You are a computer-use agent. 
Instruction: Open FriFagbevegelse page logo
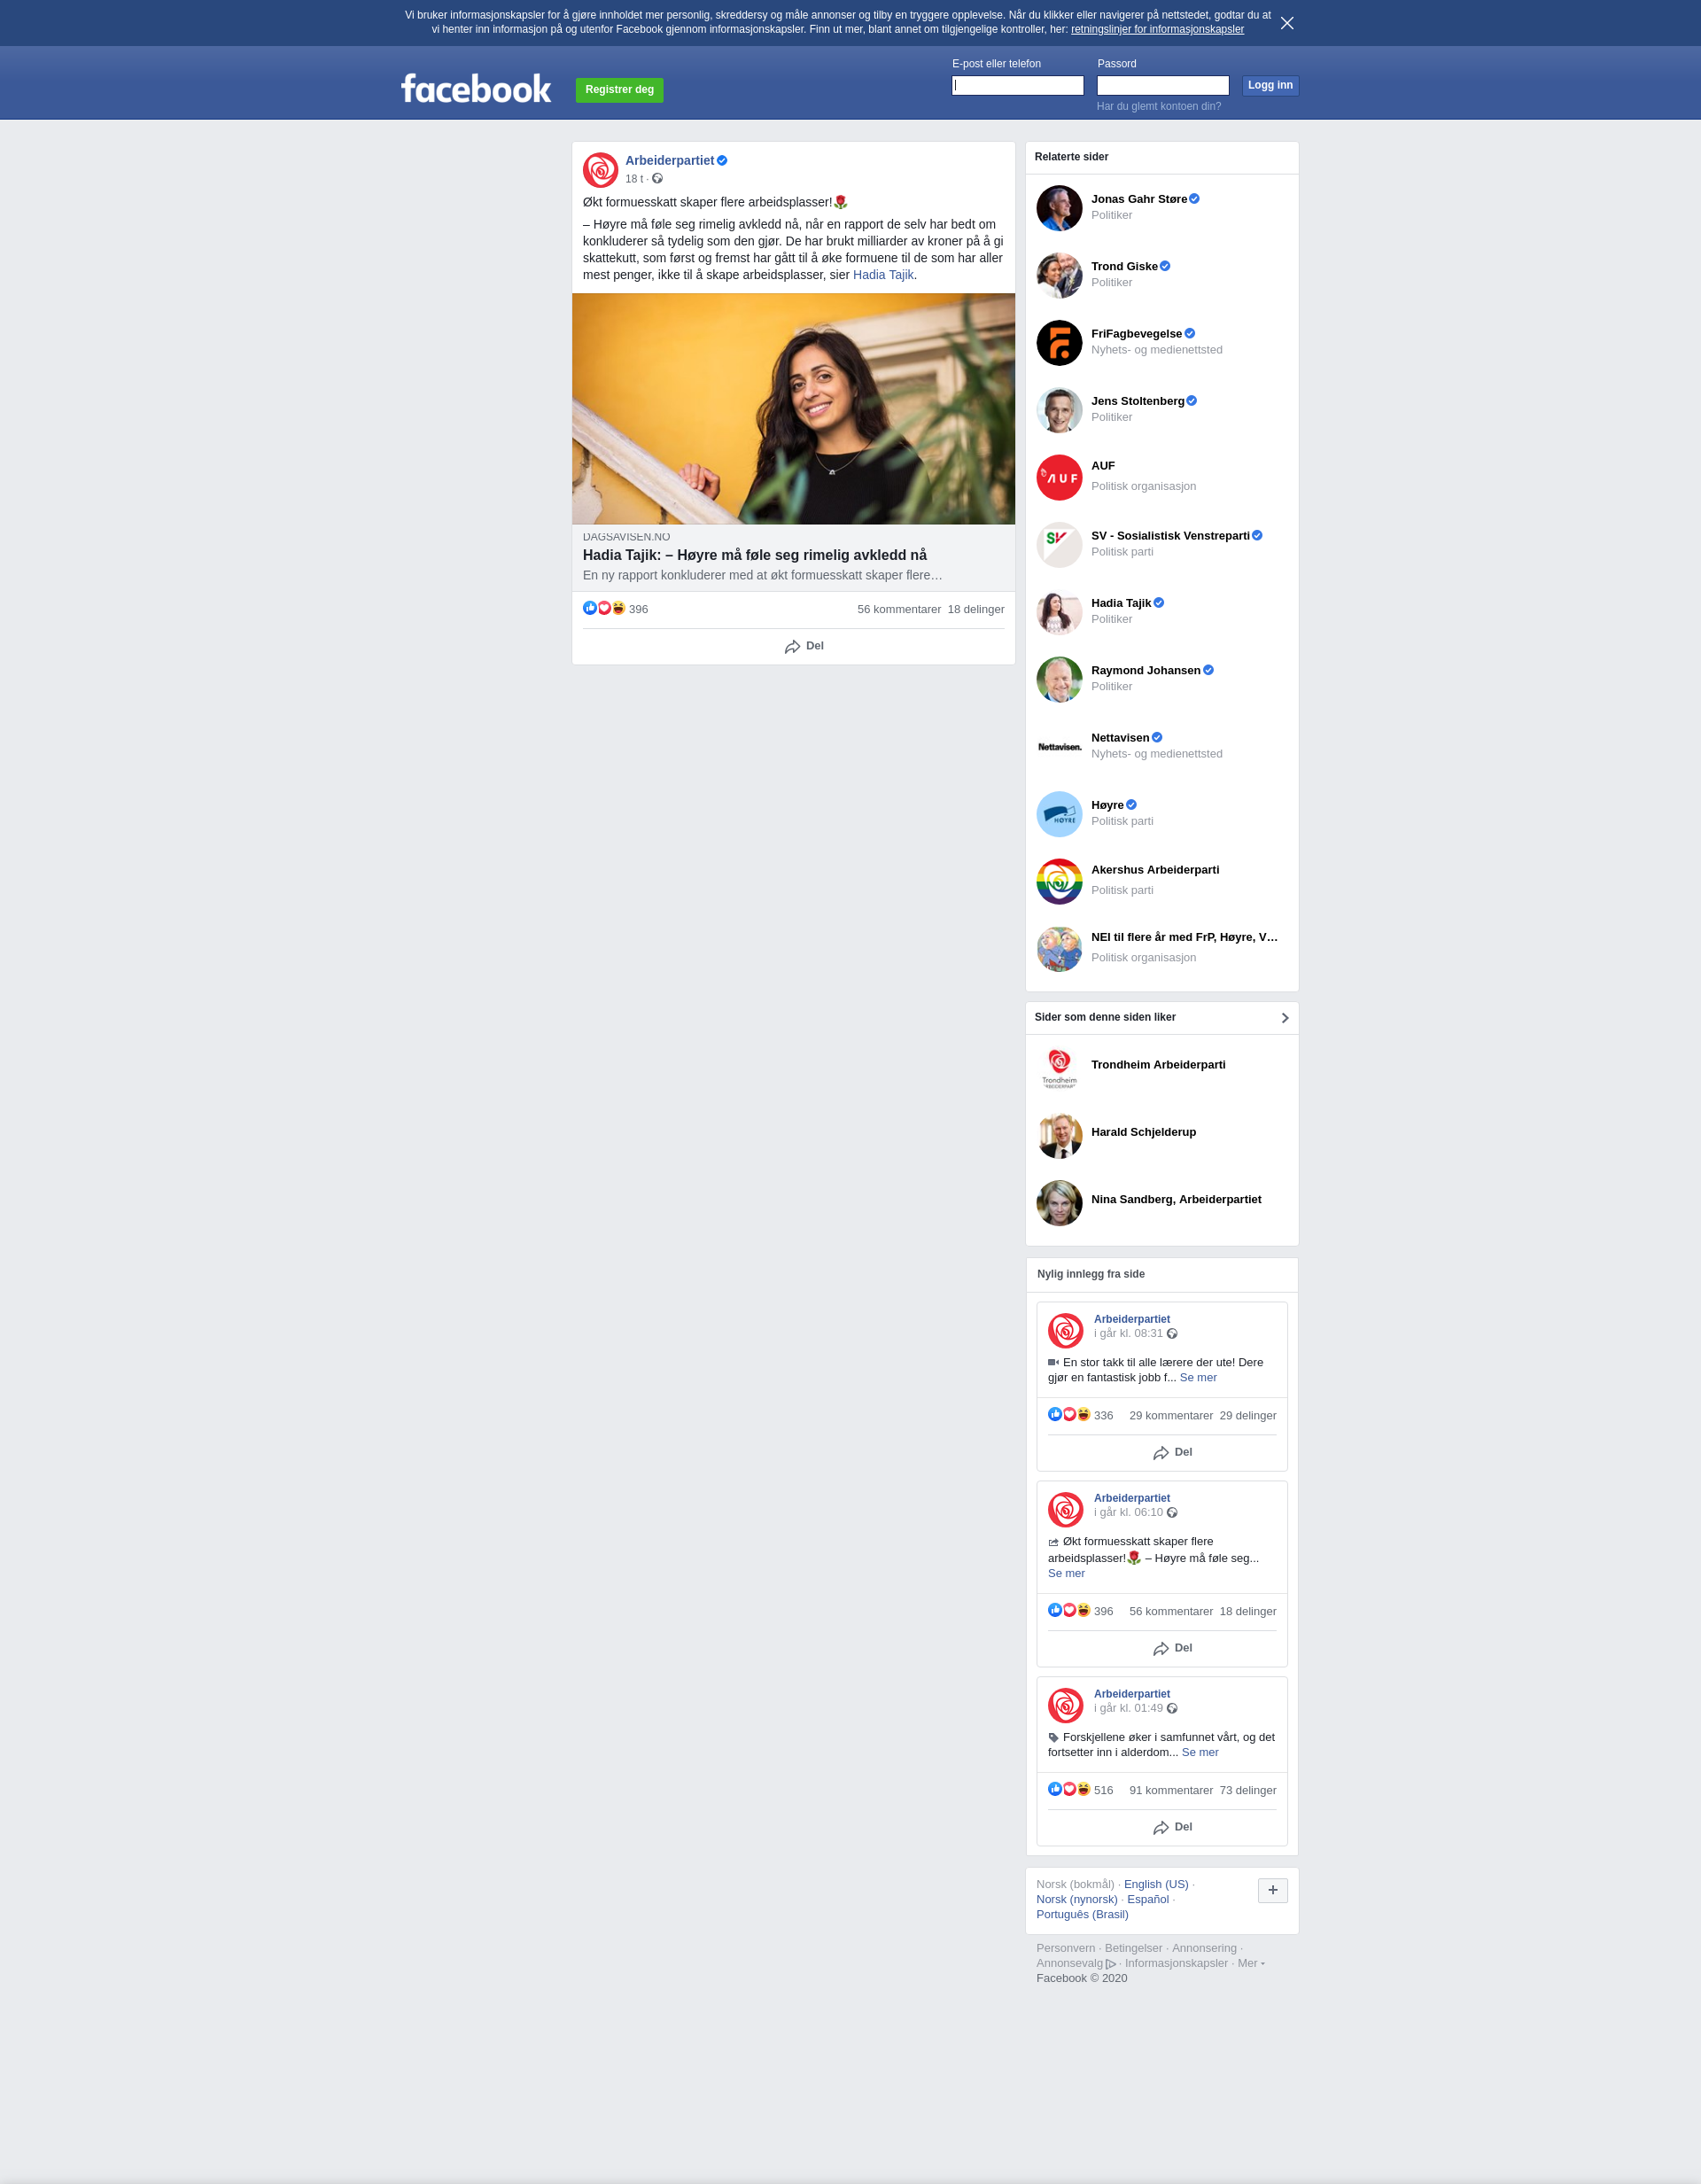1059,343
